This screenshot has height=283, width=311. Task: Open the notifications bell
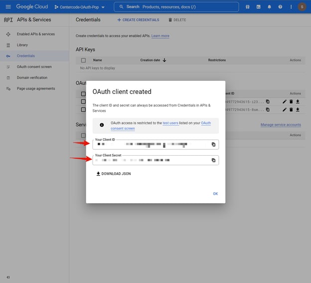coord(269,7)
